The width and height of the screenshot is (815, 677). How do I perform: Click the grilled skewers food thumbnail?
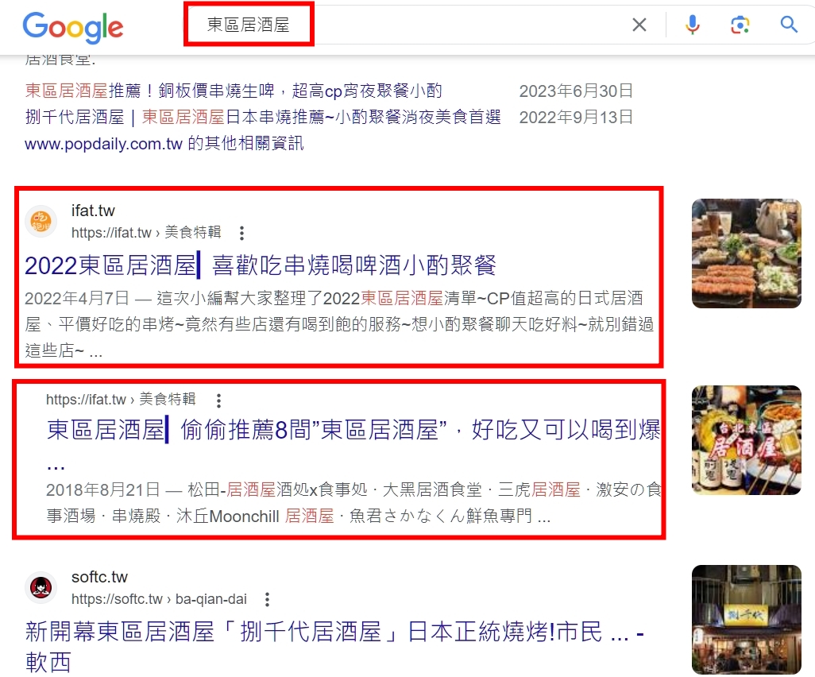coord(747,253)
